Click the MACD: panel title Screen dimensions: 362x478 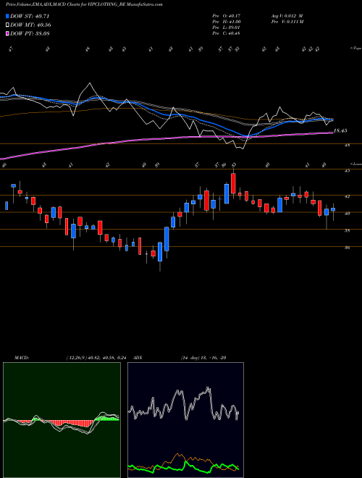[22, 358]
